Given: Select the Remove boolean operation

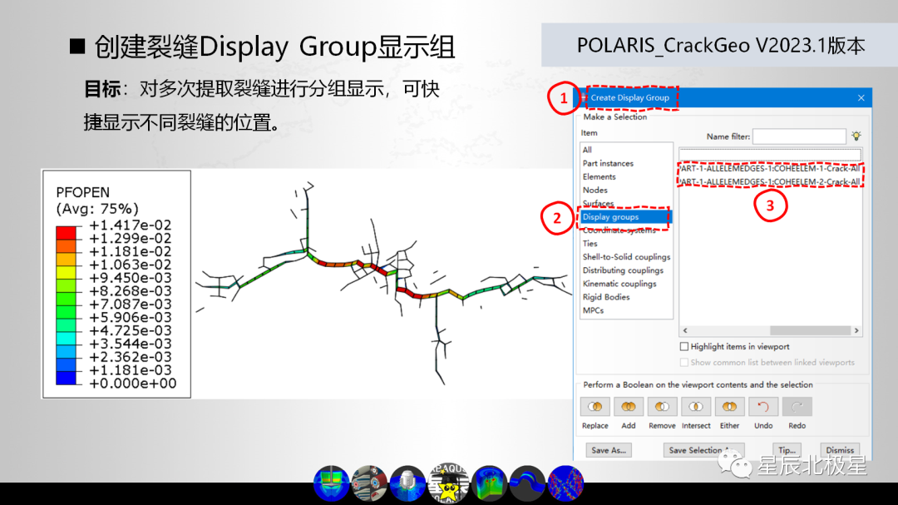Looking at the screenshot, I should [x=662, y=406].
